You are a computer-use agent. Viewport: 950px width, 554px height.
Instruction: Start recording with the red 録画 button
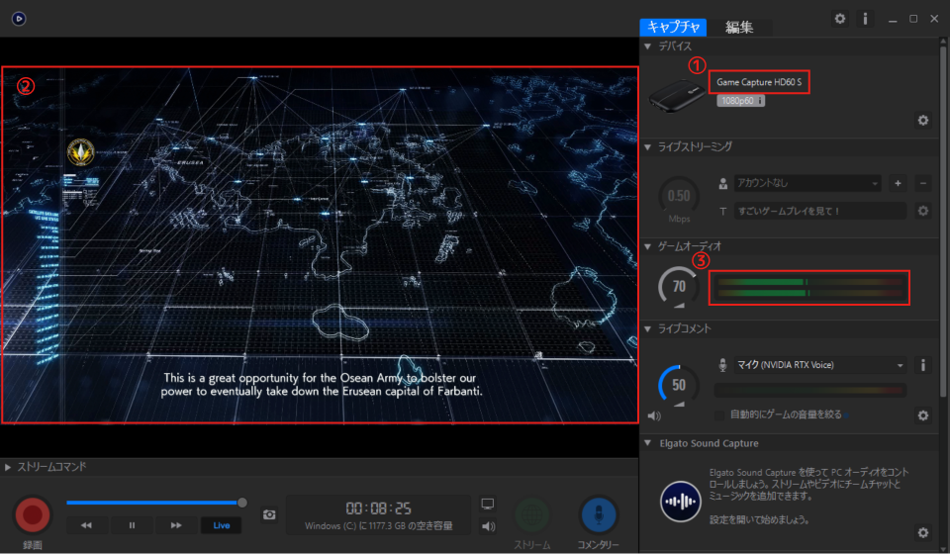tap(33, 514)
